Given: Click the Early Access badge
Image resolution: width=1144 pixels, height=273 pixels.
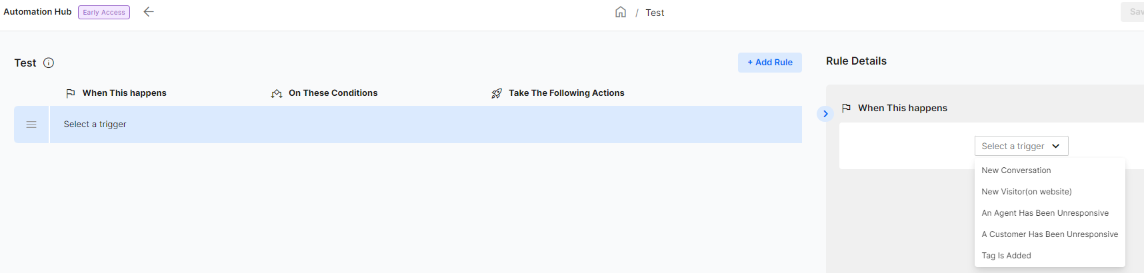Looking at the screenshot, I should tap(104, 12).
